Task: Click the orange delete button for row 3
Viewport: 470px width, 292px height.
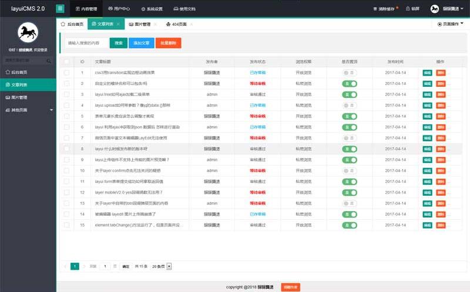Action: click(x=441, y=94)
